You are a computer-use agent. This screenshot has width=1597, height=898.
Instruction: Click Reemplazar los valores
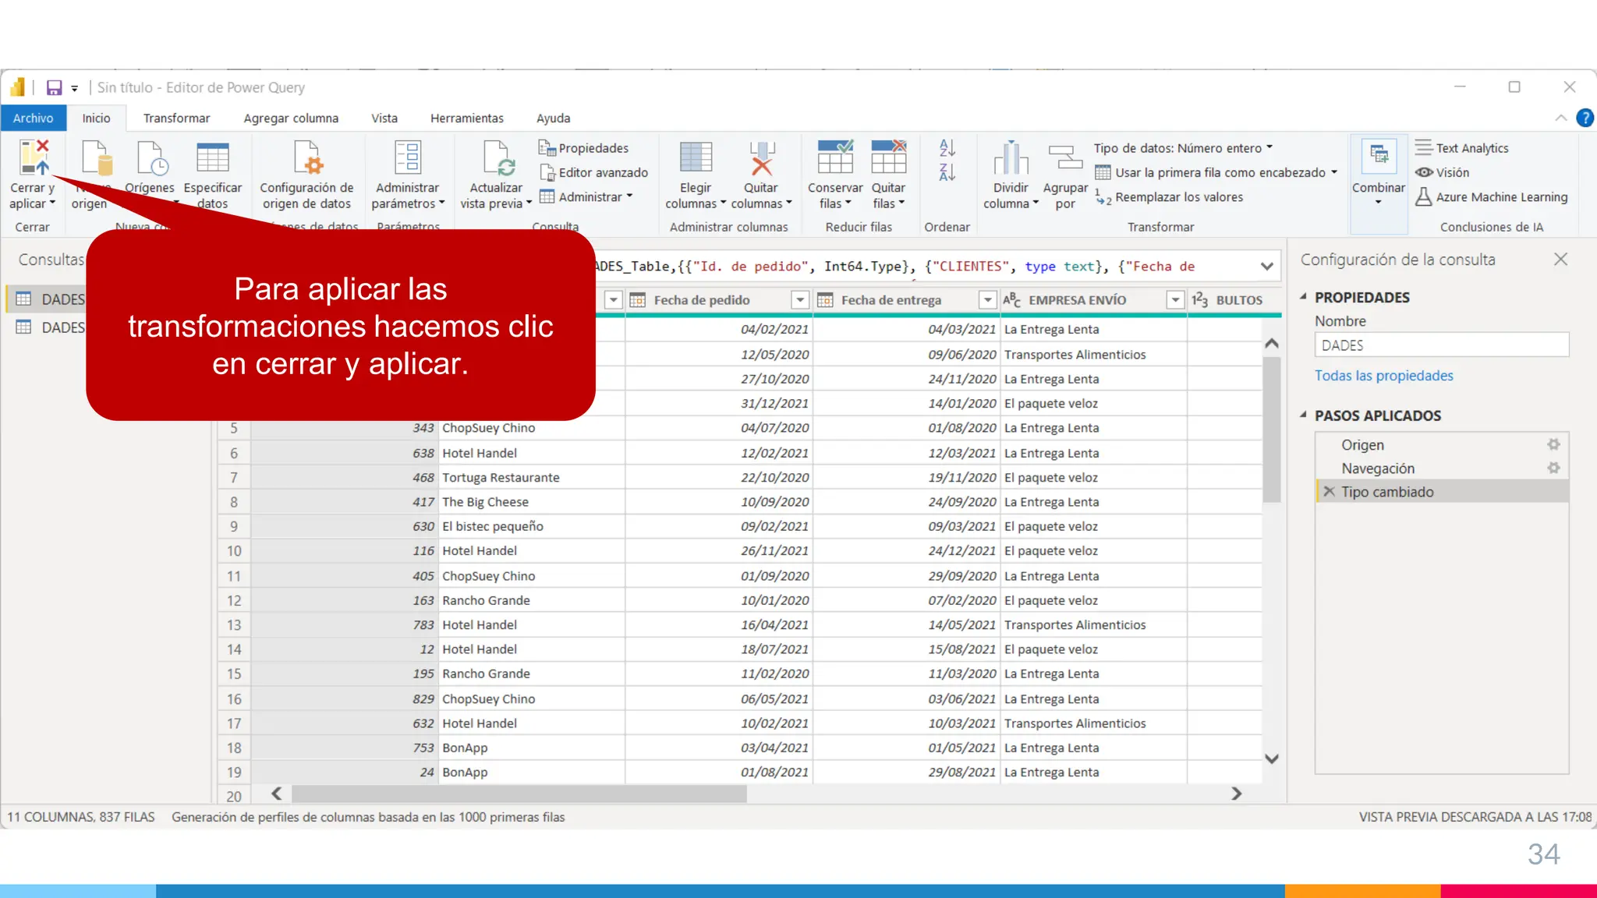(x=1169, y=197)
